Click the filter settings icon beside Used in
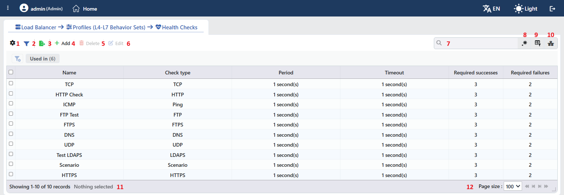 click(18, 59)
